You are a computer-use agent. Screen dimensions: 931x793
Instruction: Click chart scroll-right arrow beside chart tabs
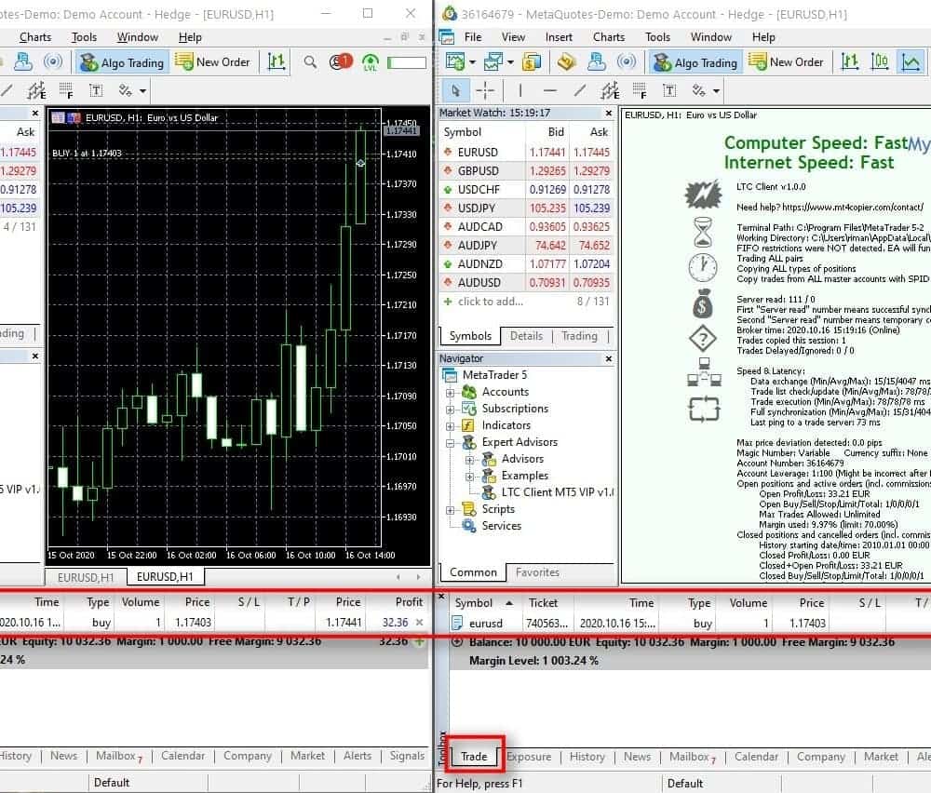[x=419, y=577]
